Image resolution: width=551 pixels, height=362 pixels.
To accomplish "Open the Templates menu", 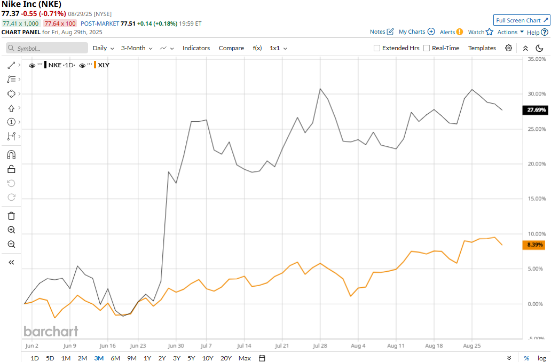I will (x=482, y=48).
